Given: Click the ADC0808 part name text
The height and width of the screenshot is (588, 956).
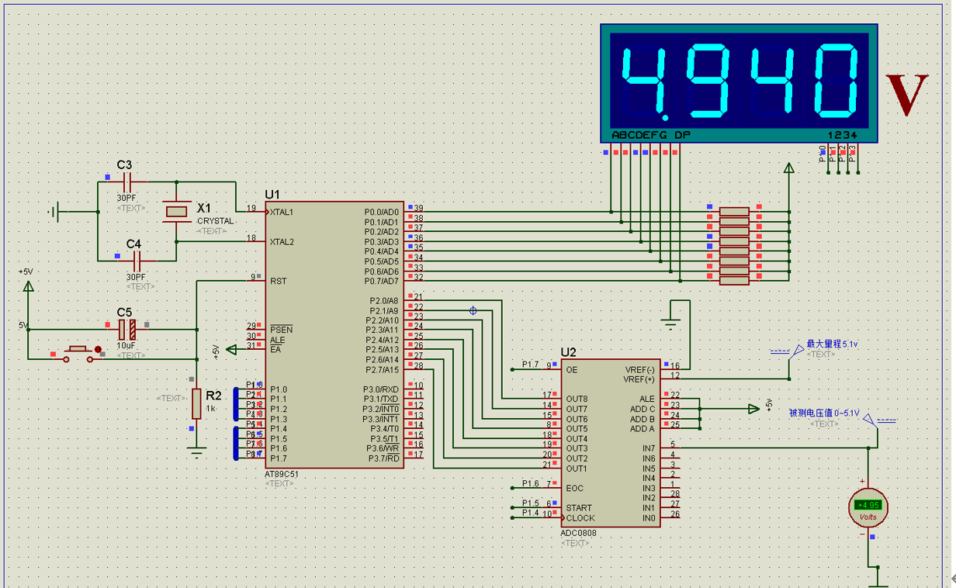Looking at the screenshot, I should point(578,534).
